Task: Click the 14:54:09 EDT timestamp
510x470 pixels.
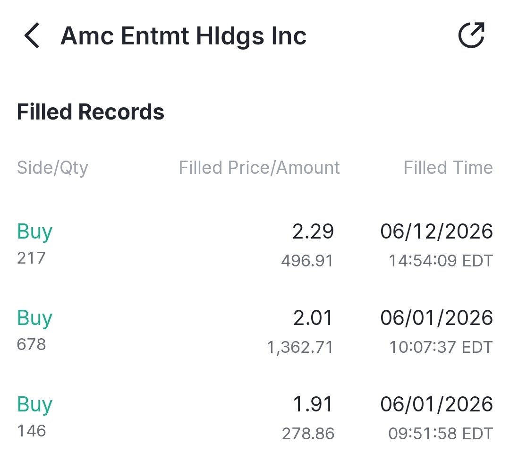Action: [x=441, y=261]
